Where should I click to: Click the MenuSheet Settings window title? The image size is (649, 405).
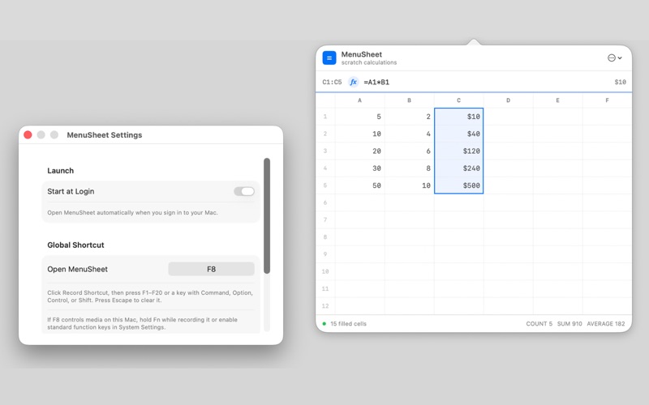tap(105, 134)
